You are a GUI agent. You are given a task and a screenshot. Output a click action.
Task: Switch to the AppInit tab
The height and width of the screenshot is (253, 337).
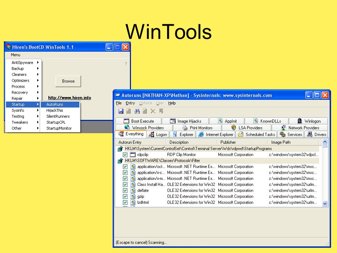pyautogui.click(x=227, y=121)
